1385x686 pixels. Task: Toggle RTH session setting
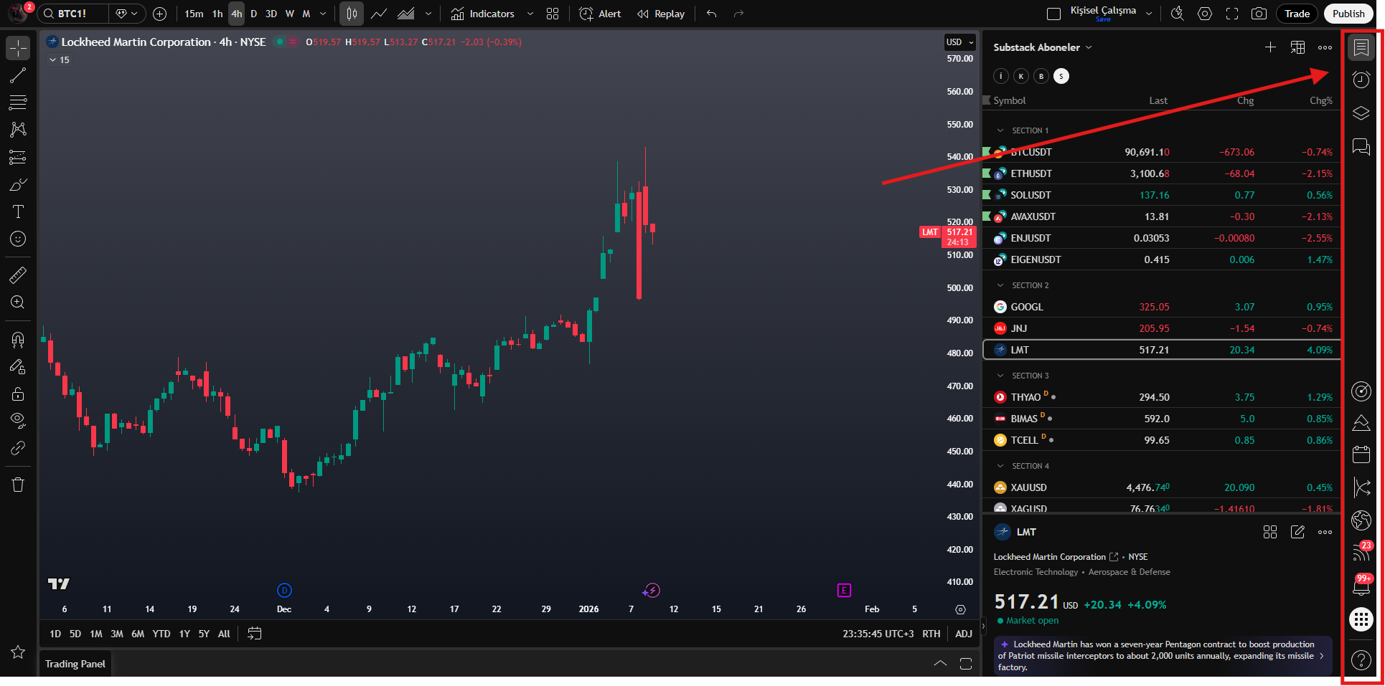pos(931,634)
